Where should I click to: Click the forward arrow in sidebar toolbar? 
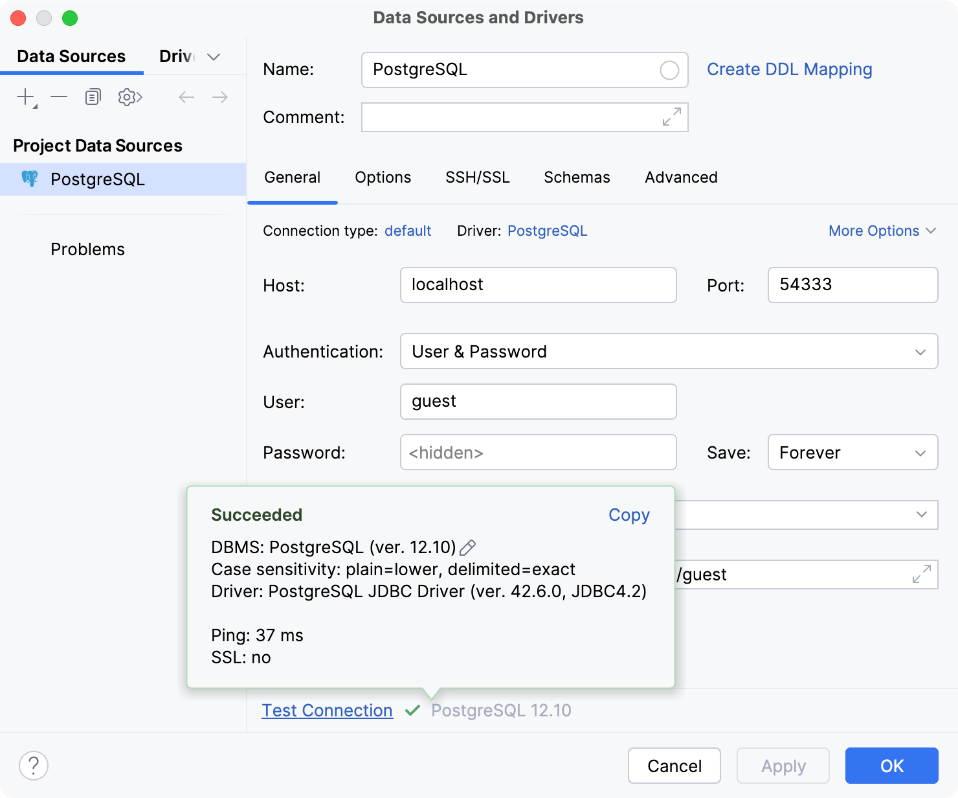[x=220, y=97]
